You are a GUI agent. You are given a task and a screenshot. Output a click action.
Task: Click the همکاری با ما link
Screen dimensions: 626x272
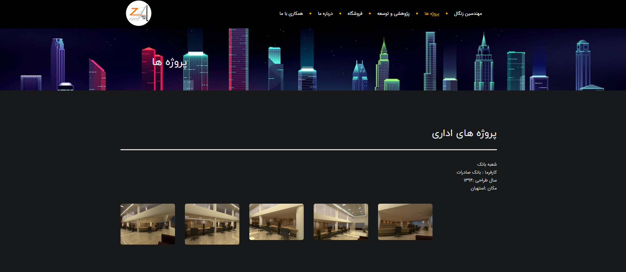point(291,14)
